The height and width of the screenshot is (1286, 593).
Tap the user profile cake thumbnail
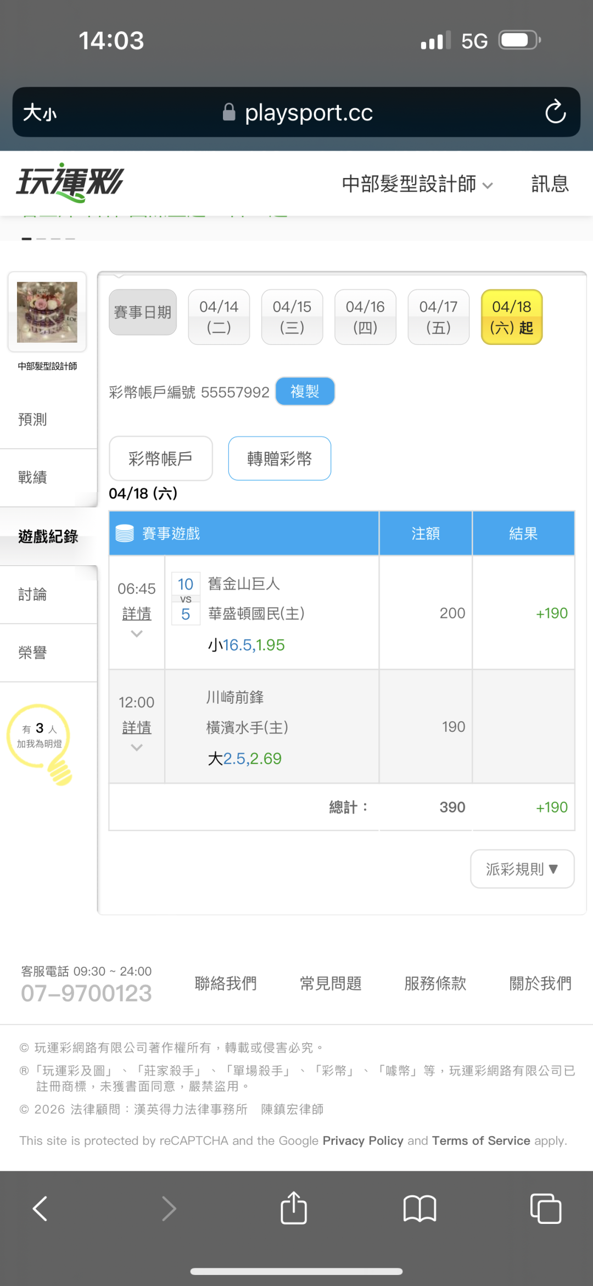pyautogui.click(x=47, y=312)
